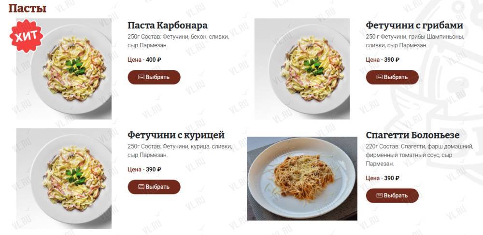The image size is (483, 235).
Task: Open the Паста Карбонара dish photo
Action: [64, 69]
